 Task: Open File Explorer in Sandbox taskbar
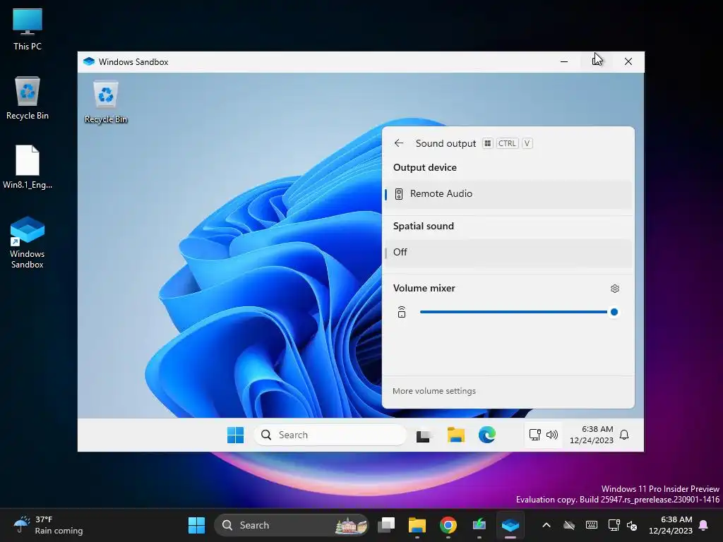pyautogui.click(x=455, y=435)
